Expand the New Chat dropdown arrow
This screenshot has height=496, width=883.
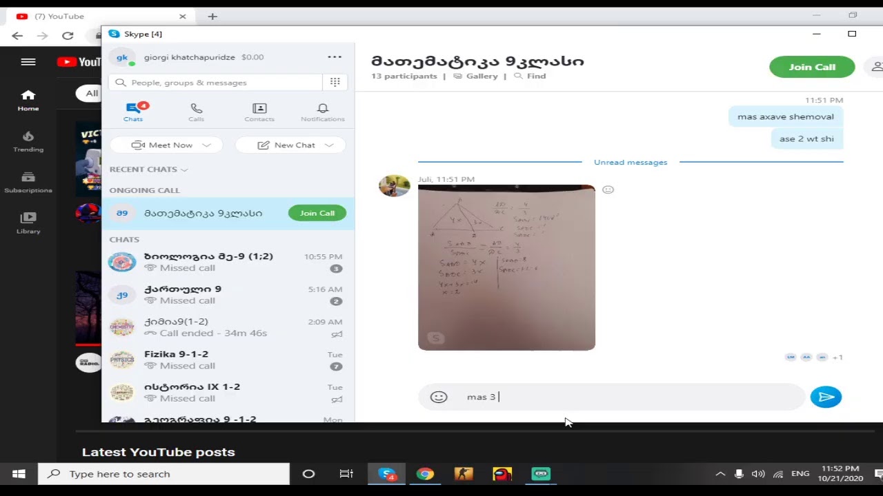[x=329, y=145]
